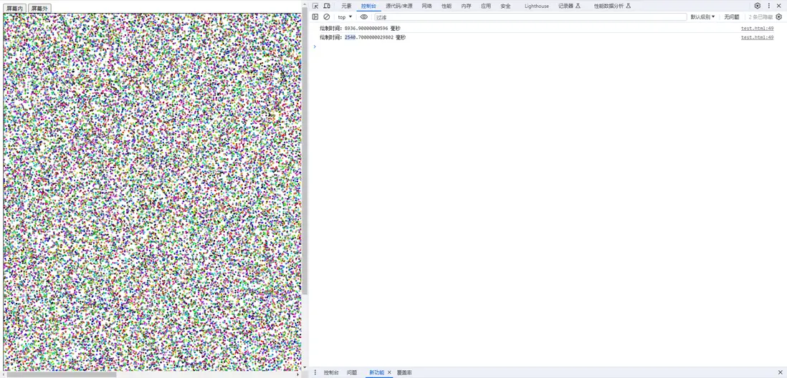This screenshot has width=787, height=378.
Task: Toggle the device toolbar icon
Action: pyautogui.click(x=327, y=6)
